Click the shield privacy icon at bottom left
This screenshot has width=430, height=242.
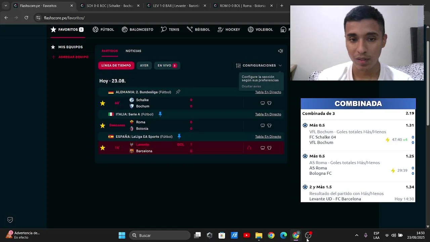pyautogui.click(x=10, y=220)
